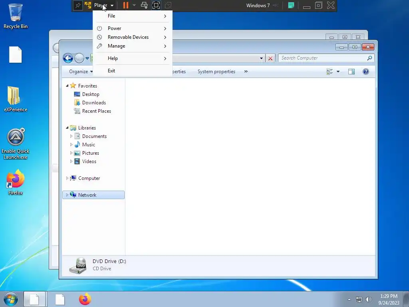
Task: Open the Organize menu
Action: point(81,72)
